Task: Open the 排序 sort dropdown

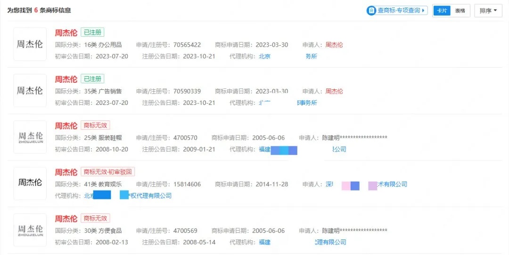Action: tap(488, 11)
